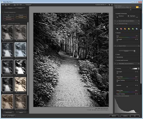Confirm with the OK button
This screenshot has height=119, width=143.
point(135,116)
